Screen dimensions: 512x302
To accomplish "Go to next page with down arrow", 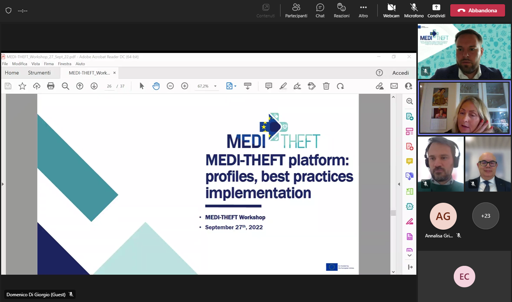I will [94, 86].
